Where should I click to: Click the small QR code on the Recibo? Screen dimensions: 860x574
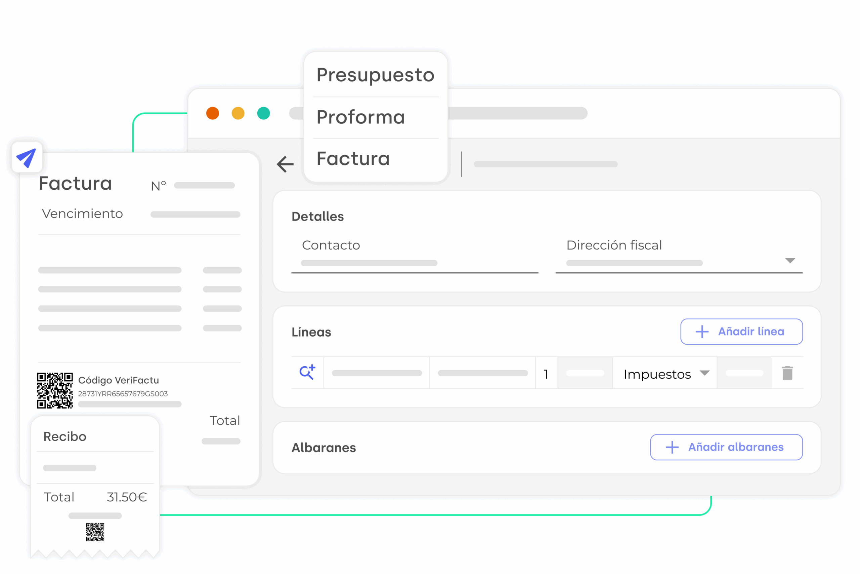[x=95, y=532]
